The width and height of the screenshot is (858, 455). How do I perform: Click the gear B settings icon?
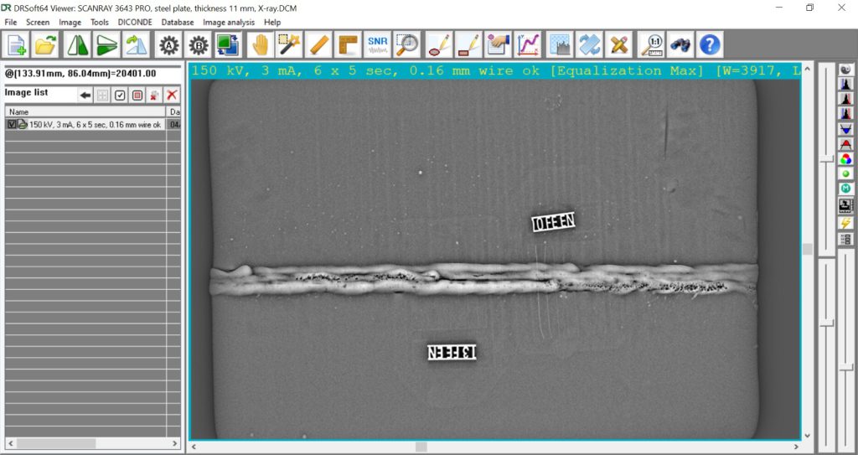(x=199, y=45)
